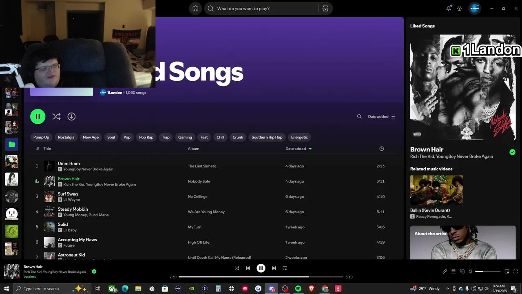Seek within the song progress bar
The image size is (522, 294).
tap(261, 277)
